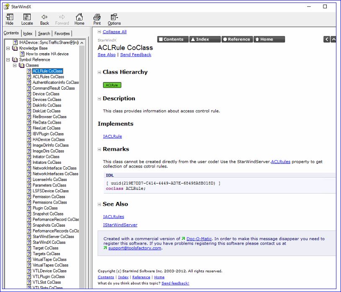This screenshot has width=341, height=292.
Task: Collapse the See Also section
Action: pos(99,204)
